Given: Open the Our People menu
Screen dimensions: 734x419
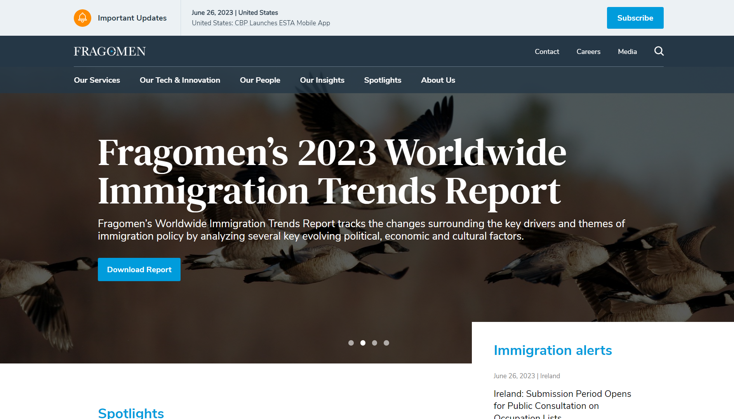Looking at the screenshot, I should click(260, 80).
